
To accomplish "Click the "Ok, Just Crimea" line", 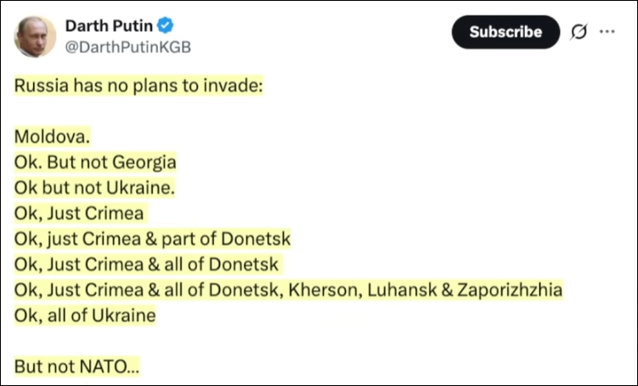I will 80,213.
